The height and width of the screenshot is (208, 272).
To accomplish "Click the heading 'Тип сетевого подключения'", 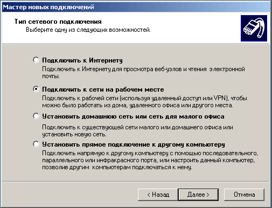I will pyautogui.click(x=58, y=22).
